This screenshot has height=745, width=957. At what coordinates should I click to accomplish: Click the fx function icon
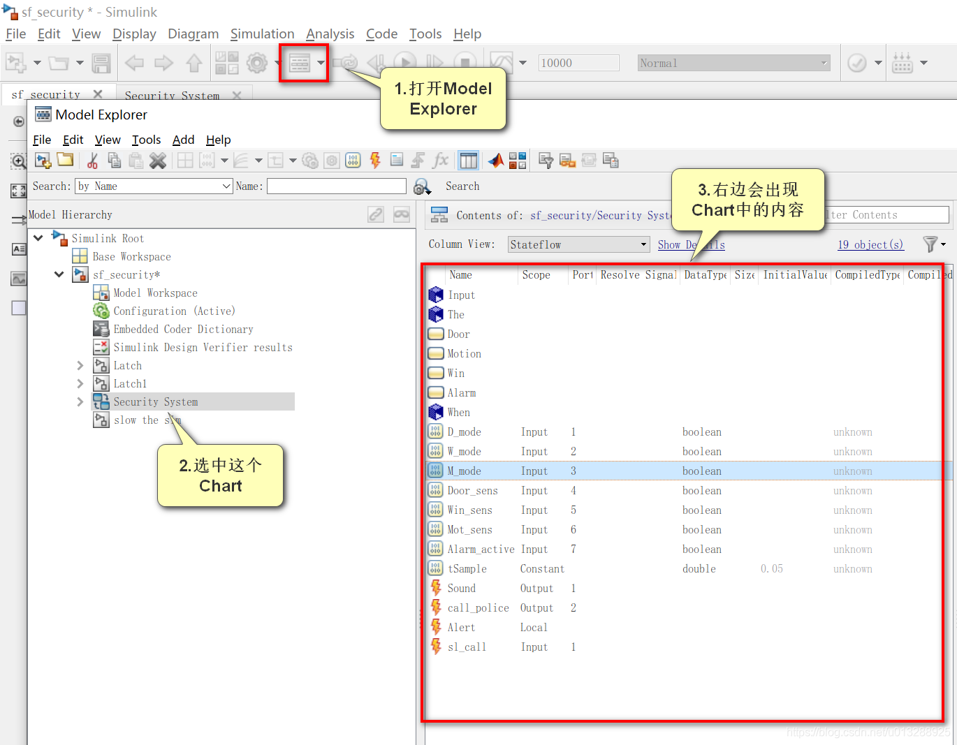440,161
